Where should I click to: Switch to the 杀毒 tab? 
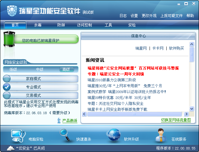coord(38,25)
